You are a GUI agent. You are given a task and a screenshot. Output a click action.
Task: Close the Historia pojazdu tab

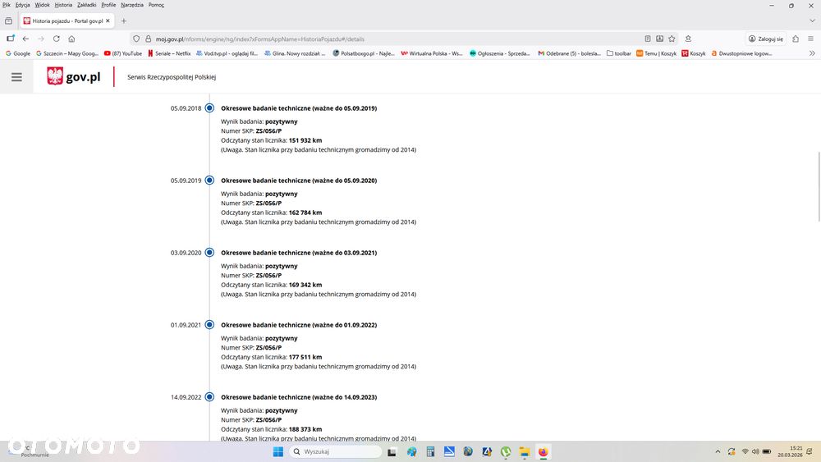click(108, 21)
